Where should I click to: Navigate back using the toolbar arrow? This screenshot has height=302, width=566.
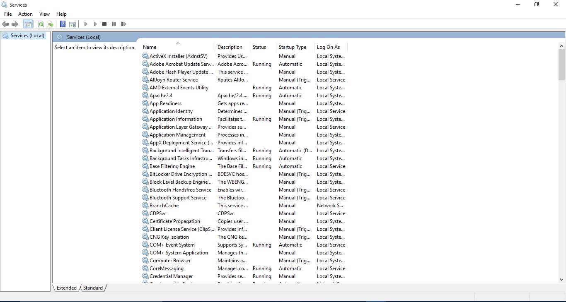click(x=5, y=24)
